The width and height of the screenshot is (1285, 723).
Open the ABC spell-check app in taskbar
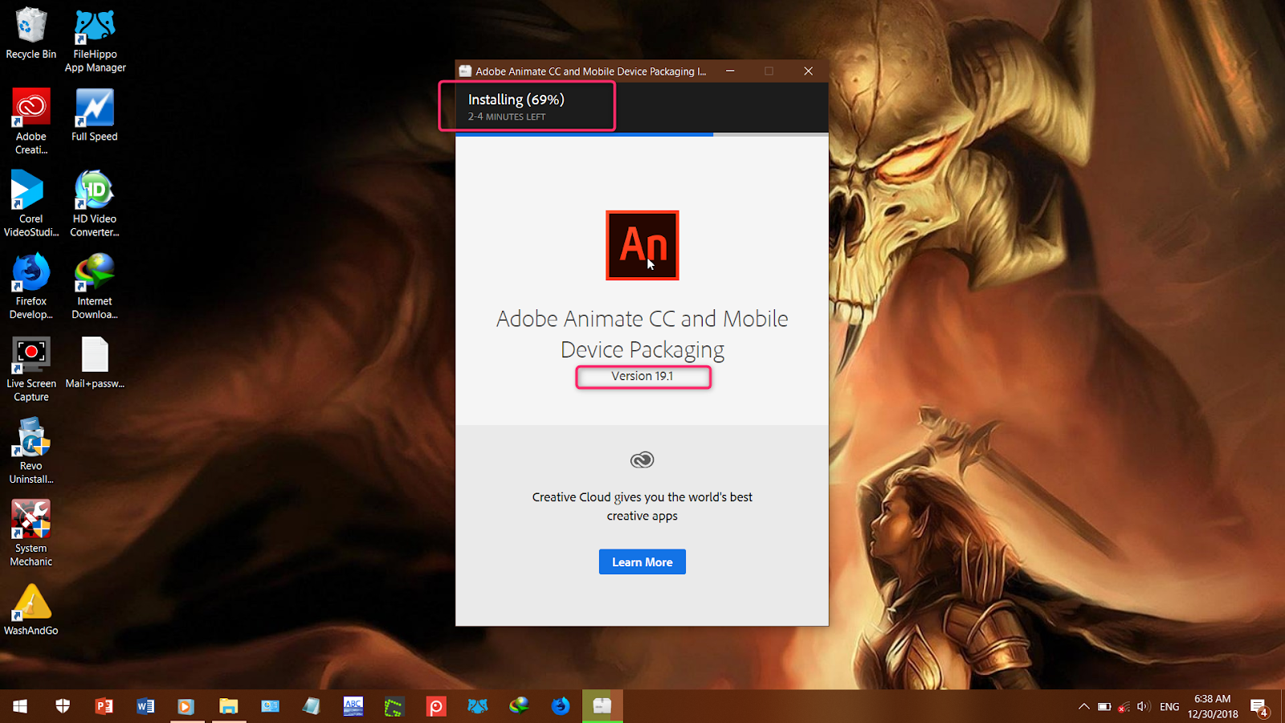(x=353, y=706)
